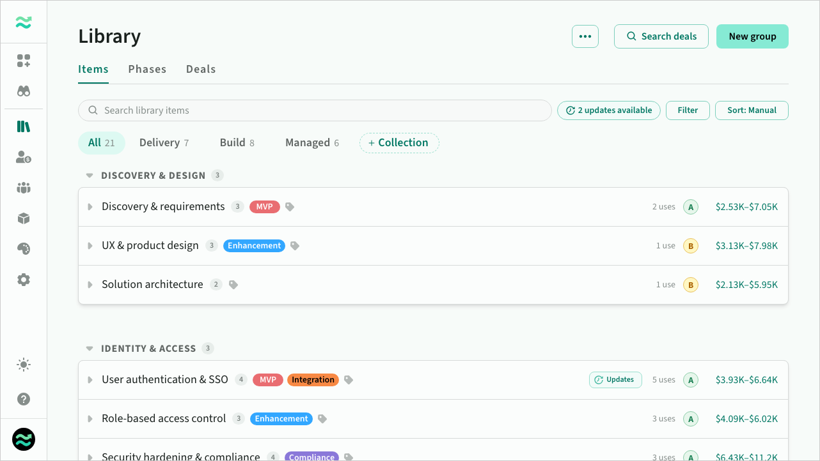
Task: Open the team members group icon
Action: [x=24, y=188]
